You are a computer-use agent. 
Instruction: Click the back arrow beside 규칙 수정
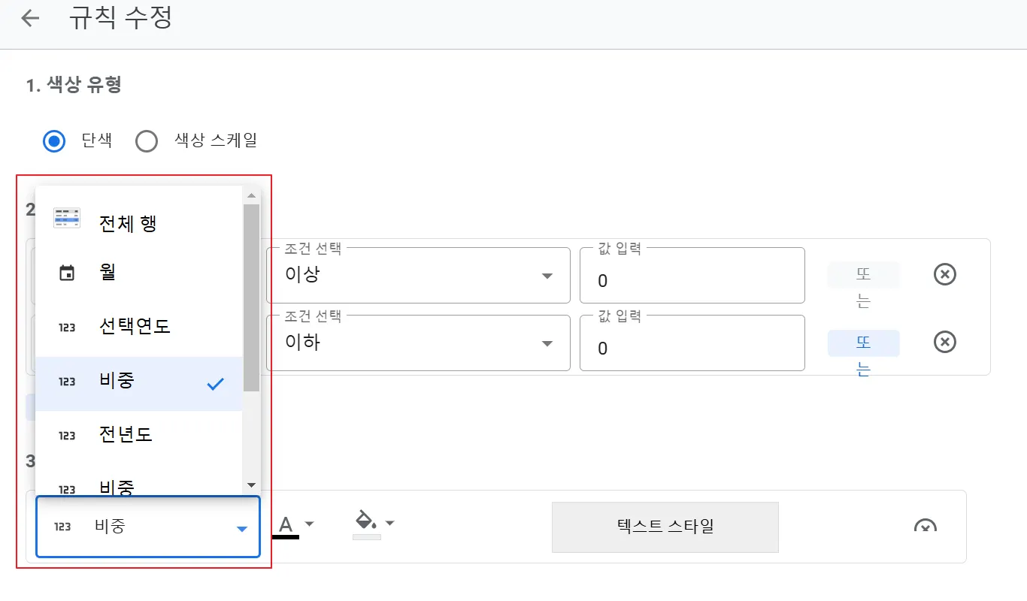click(x=30, y=19)
